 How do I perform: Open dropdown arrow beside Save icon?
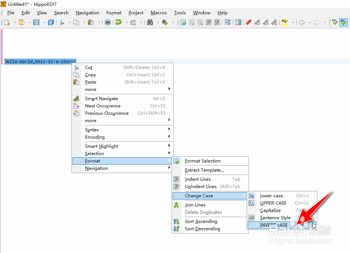(44, 22)
